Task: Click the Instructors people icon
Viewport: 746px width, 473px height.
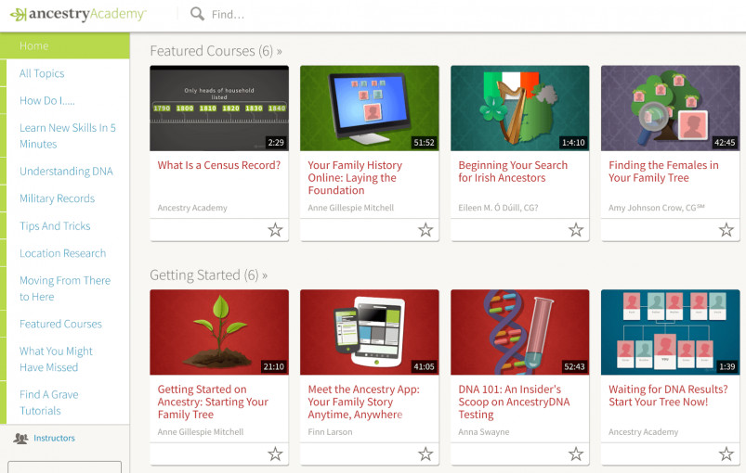Action: coord(20,439)
